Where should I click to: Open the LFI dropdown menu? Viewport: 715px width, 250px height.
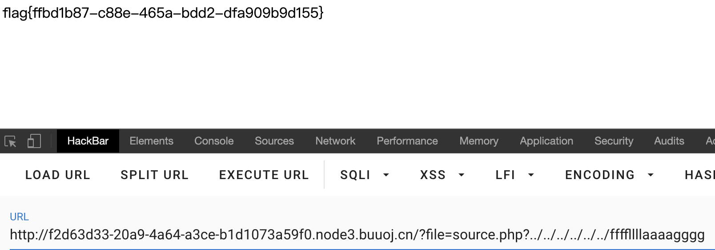515,175
